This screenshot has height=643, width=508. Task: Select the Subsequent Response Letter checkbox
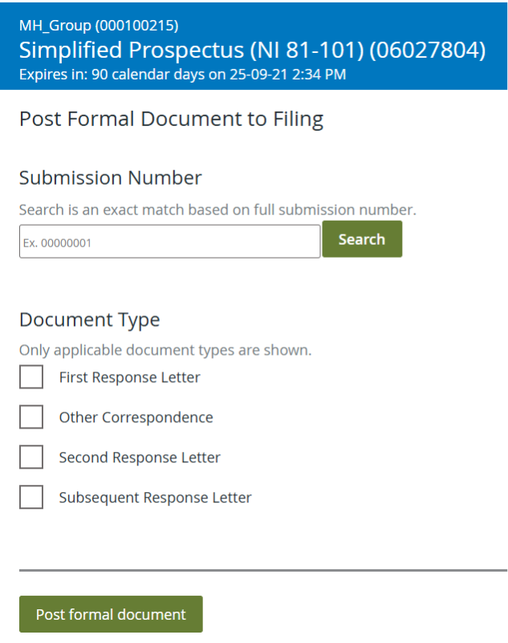[x=31, y=498]
